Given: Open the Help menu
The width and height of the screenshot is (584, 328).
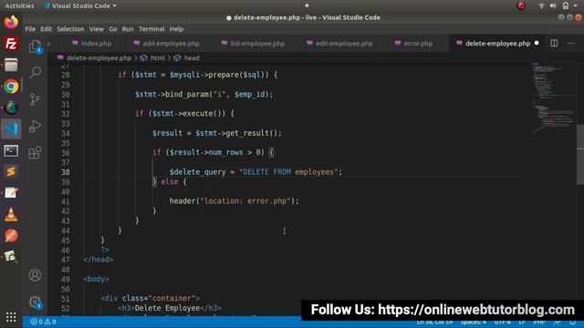Looking at the screenshot, I should [x=176, y=29].
